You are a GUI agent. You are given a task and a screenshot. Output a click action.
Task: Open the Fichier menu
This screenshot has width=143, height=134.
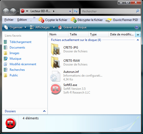9,20
